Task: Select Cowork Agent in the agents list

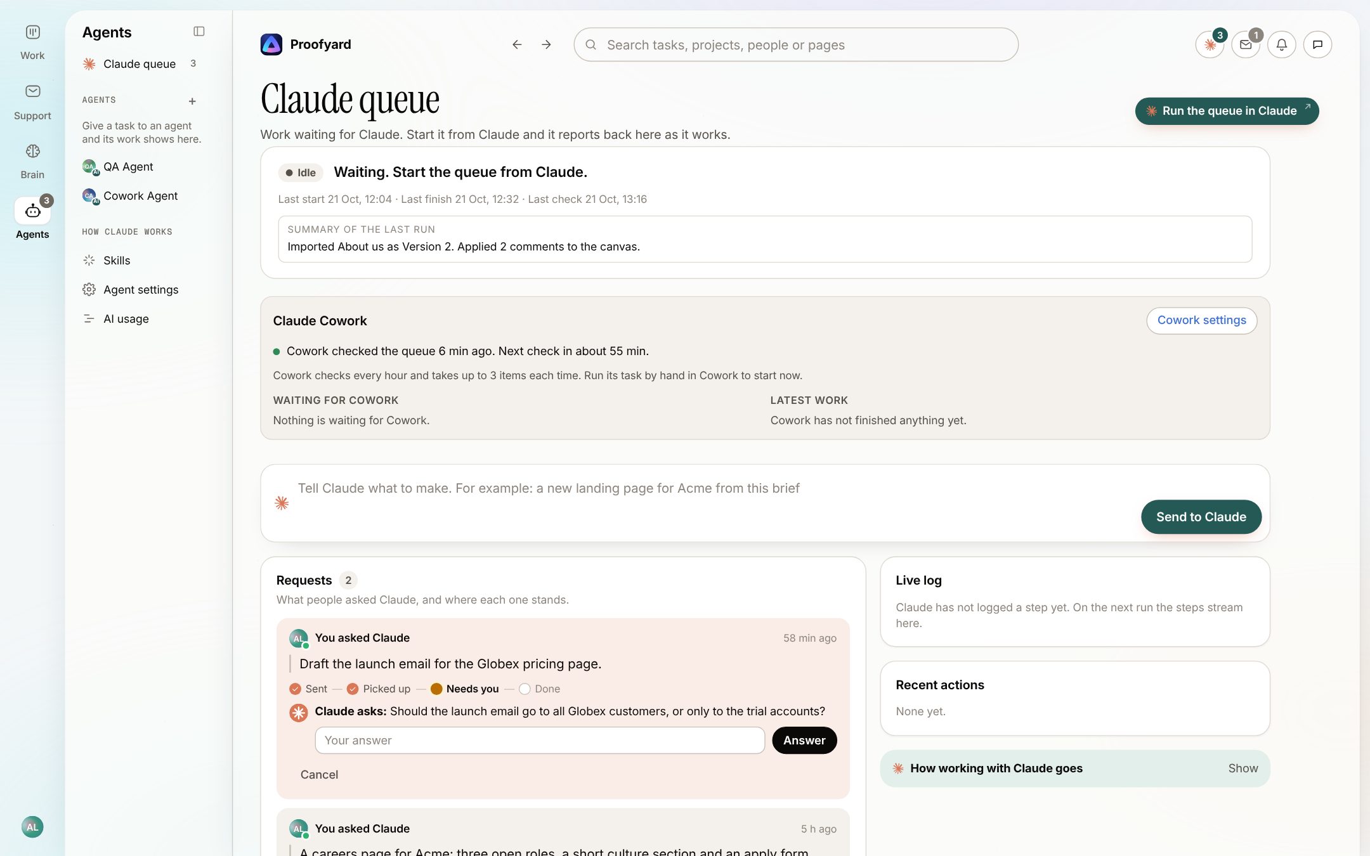Action: 140,196
